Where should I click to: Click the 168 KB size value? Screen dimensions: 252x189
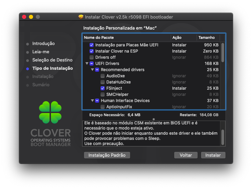211,64
